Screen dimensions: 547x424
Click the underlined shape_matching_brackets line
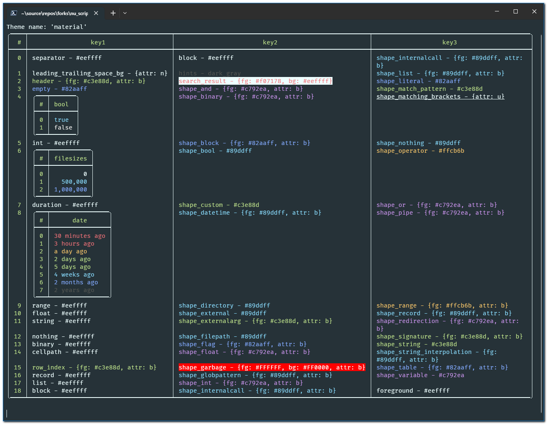click(x=441, y=97)
